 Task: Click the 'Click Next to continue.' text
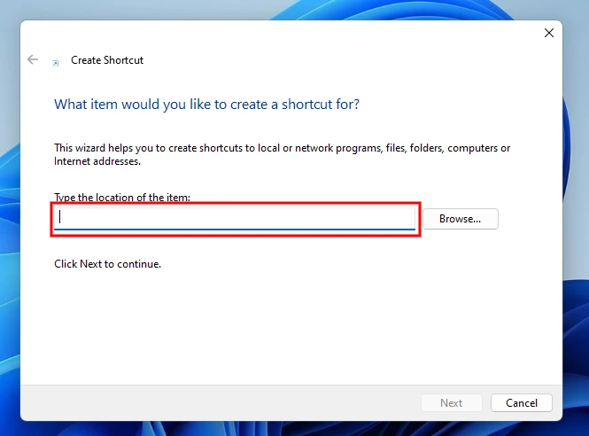(107, 264)
